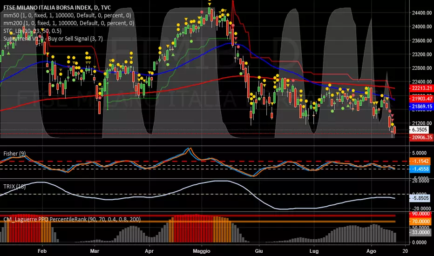Select the mm50 indicator legend line
This screenshot has height=256, width=434.
[x=67, y=15]
